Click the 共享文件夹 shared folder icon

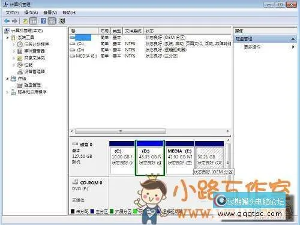point(20,58)
